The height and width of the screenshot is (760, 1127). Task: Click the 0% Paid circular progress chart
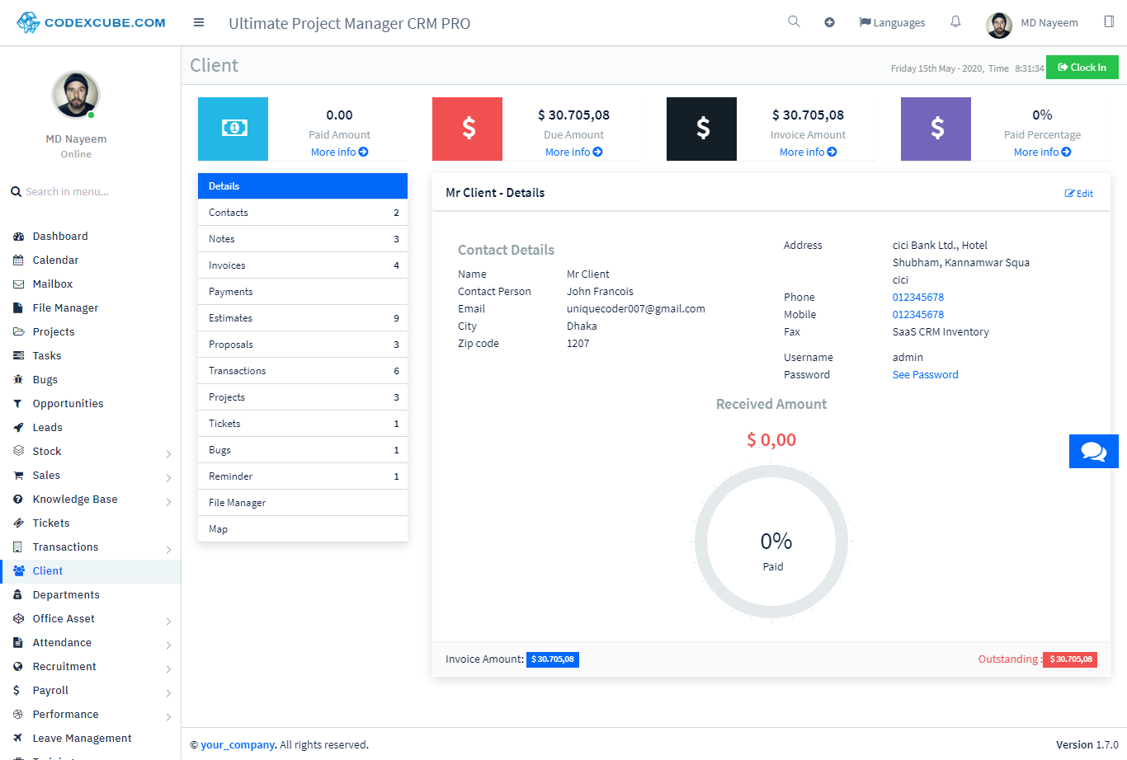tap(771, 542)
